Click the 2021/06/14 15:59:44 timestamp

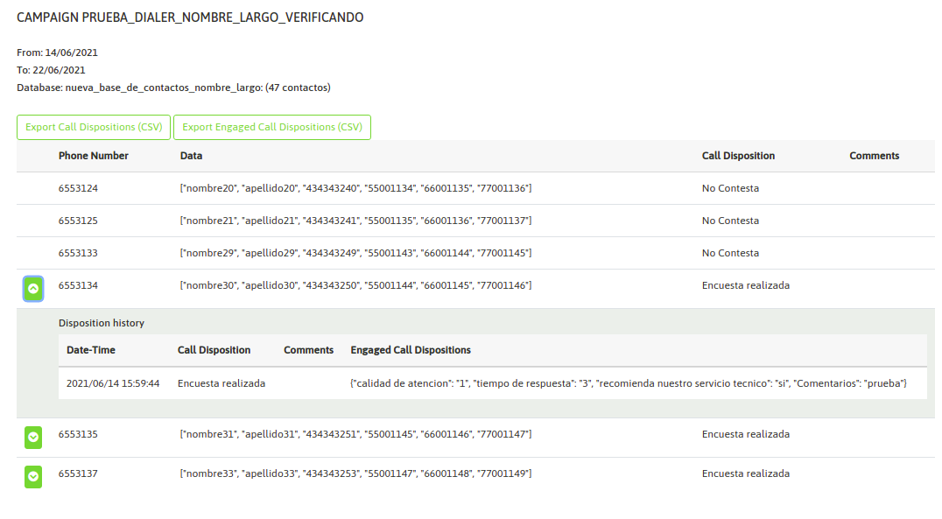[113, 383]
